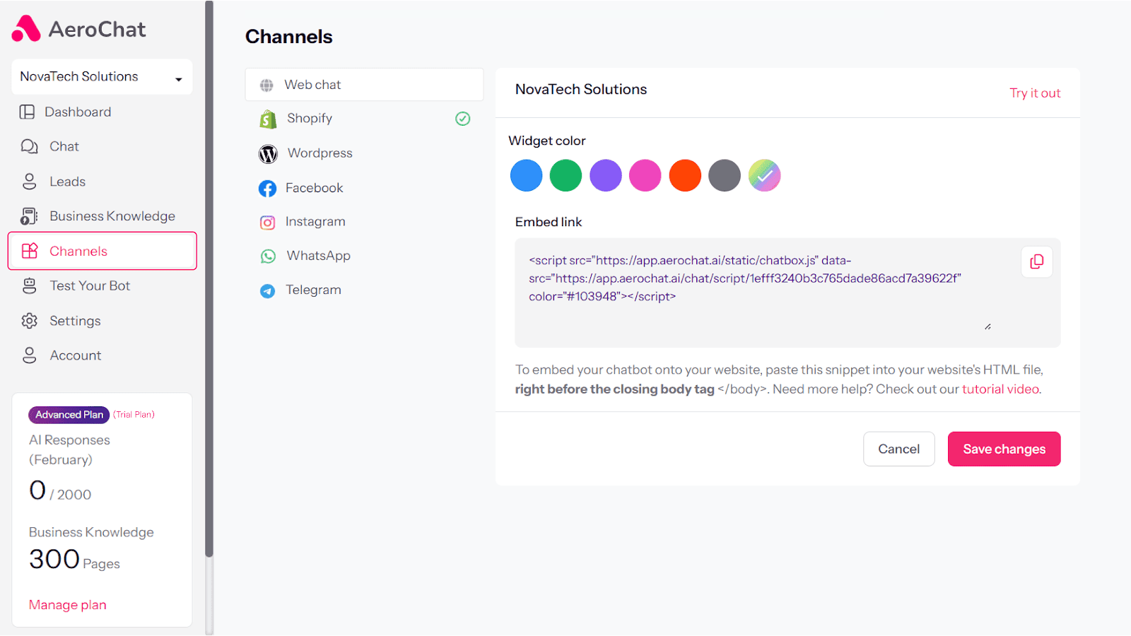Switch to the Telegram channel
1131x636 pixels.
coord(313,290)
